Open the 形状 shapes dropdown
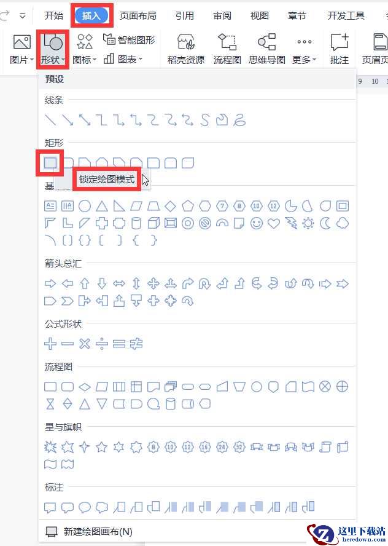Image resolution: width=388 pixels, height=546 pixels. point(53,49)
